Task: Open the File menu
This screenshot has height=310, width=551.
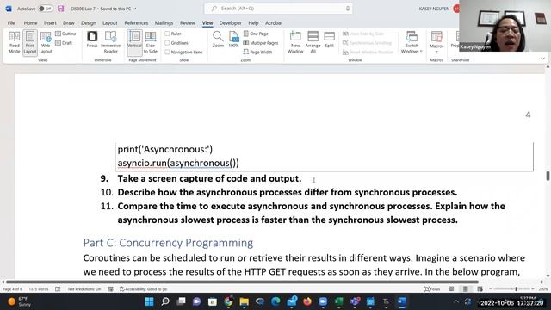Action: [11, 23]
